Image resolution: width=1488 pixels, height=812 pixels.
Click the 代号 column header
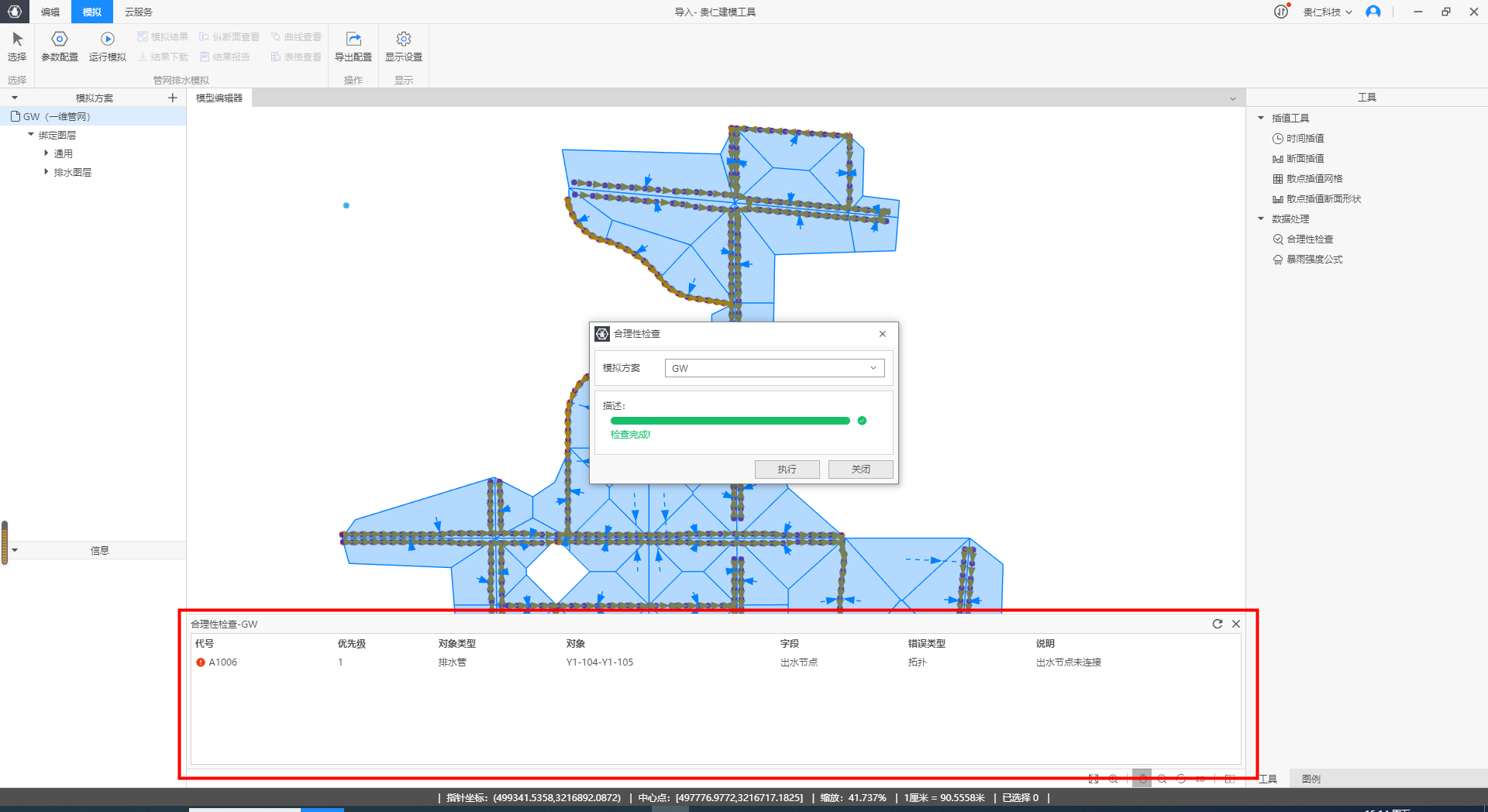pyautogui.click(x=205, y=644)
